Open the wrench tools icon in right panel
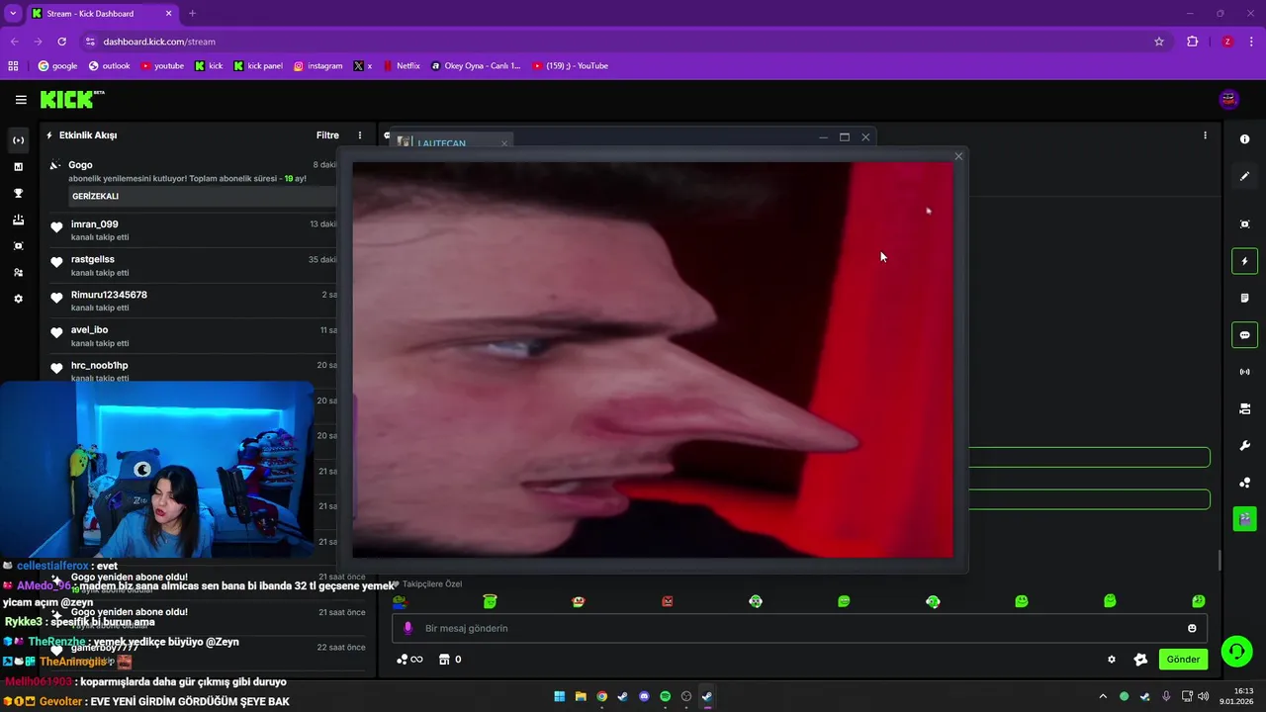This screenshot has height=712, width=1266. coord(1244,446)
